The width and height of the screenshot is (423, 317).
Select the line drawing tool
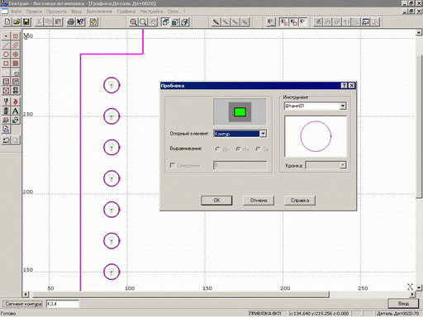point(6,45)
